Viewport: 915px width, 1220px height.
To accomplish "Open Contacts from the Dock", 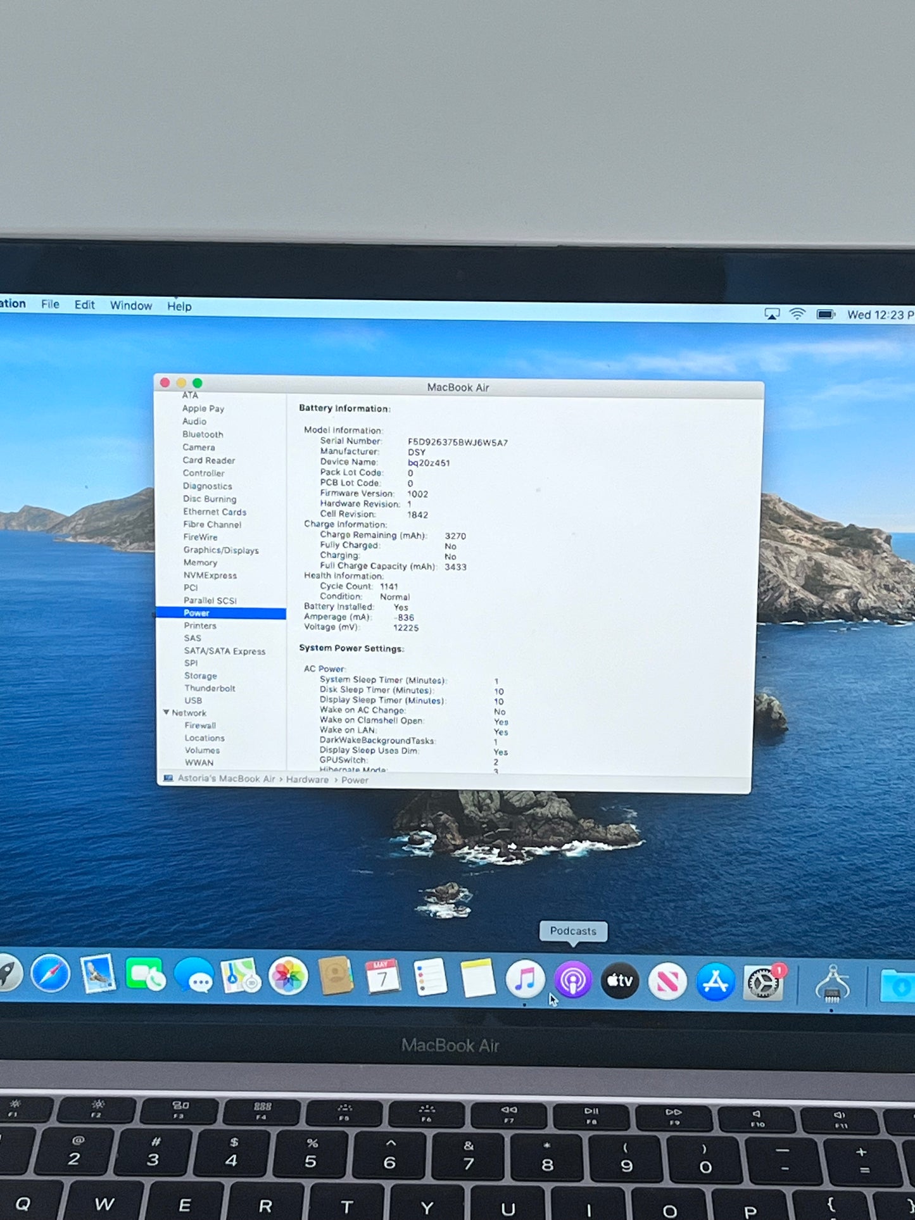I will pos(336,976).
